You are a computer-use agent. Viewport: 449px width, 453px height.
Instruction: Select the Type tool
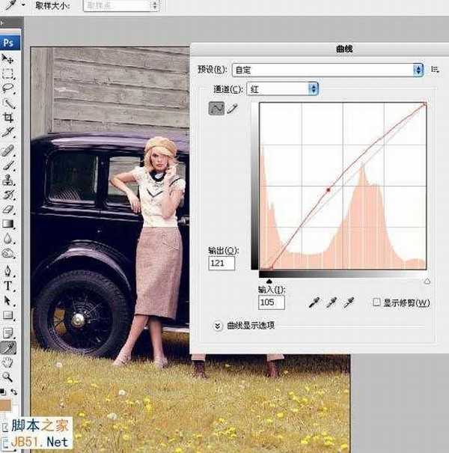point(9,285)
